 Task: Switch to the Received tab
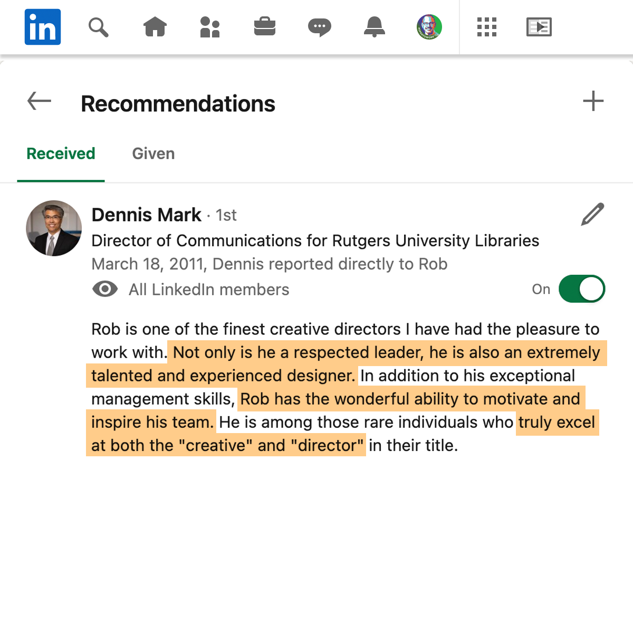(61, 154)
